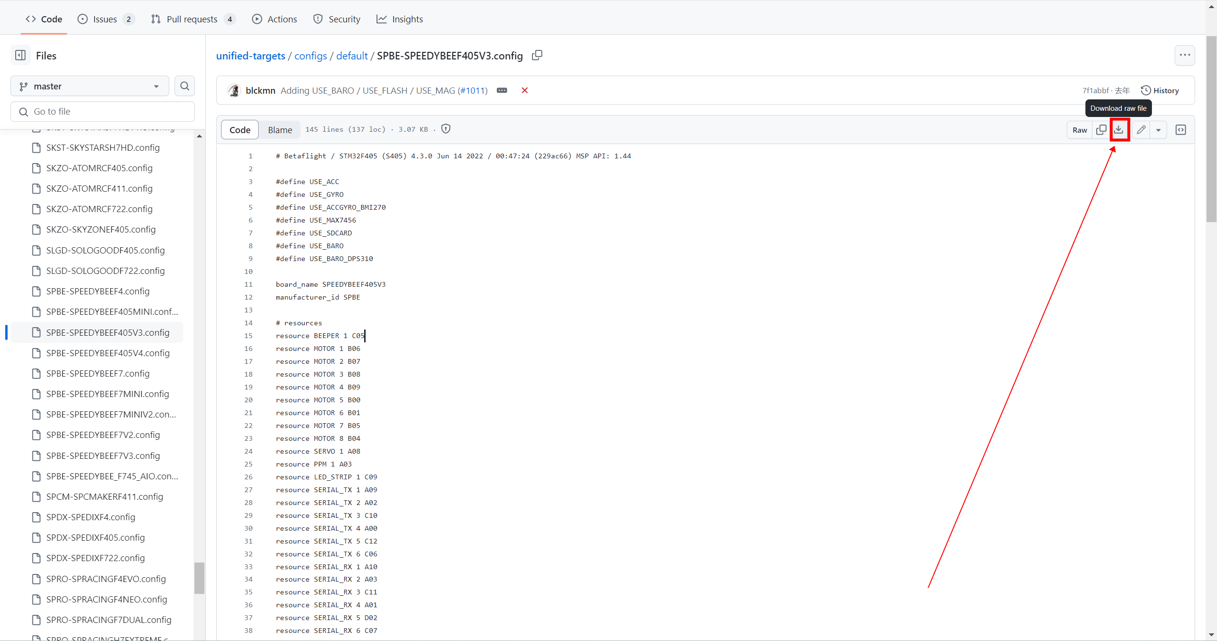Open commit History
The width and height of the screenshot is (1217, 641).
point(1160,90)
